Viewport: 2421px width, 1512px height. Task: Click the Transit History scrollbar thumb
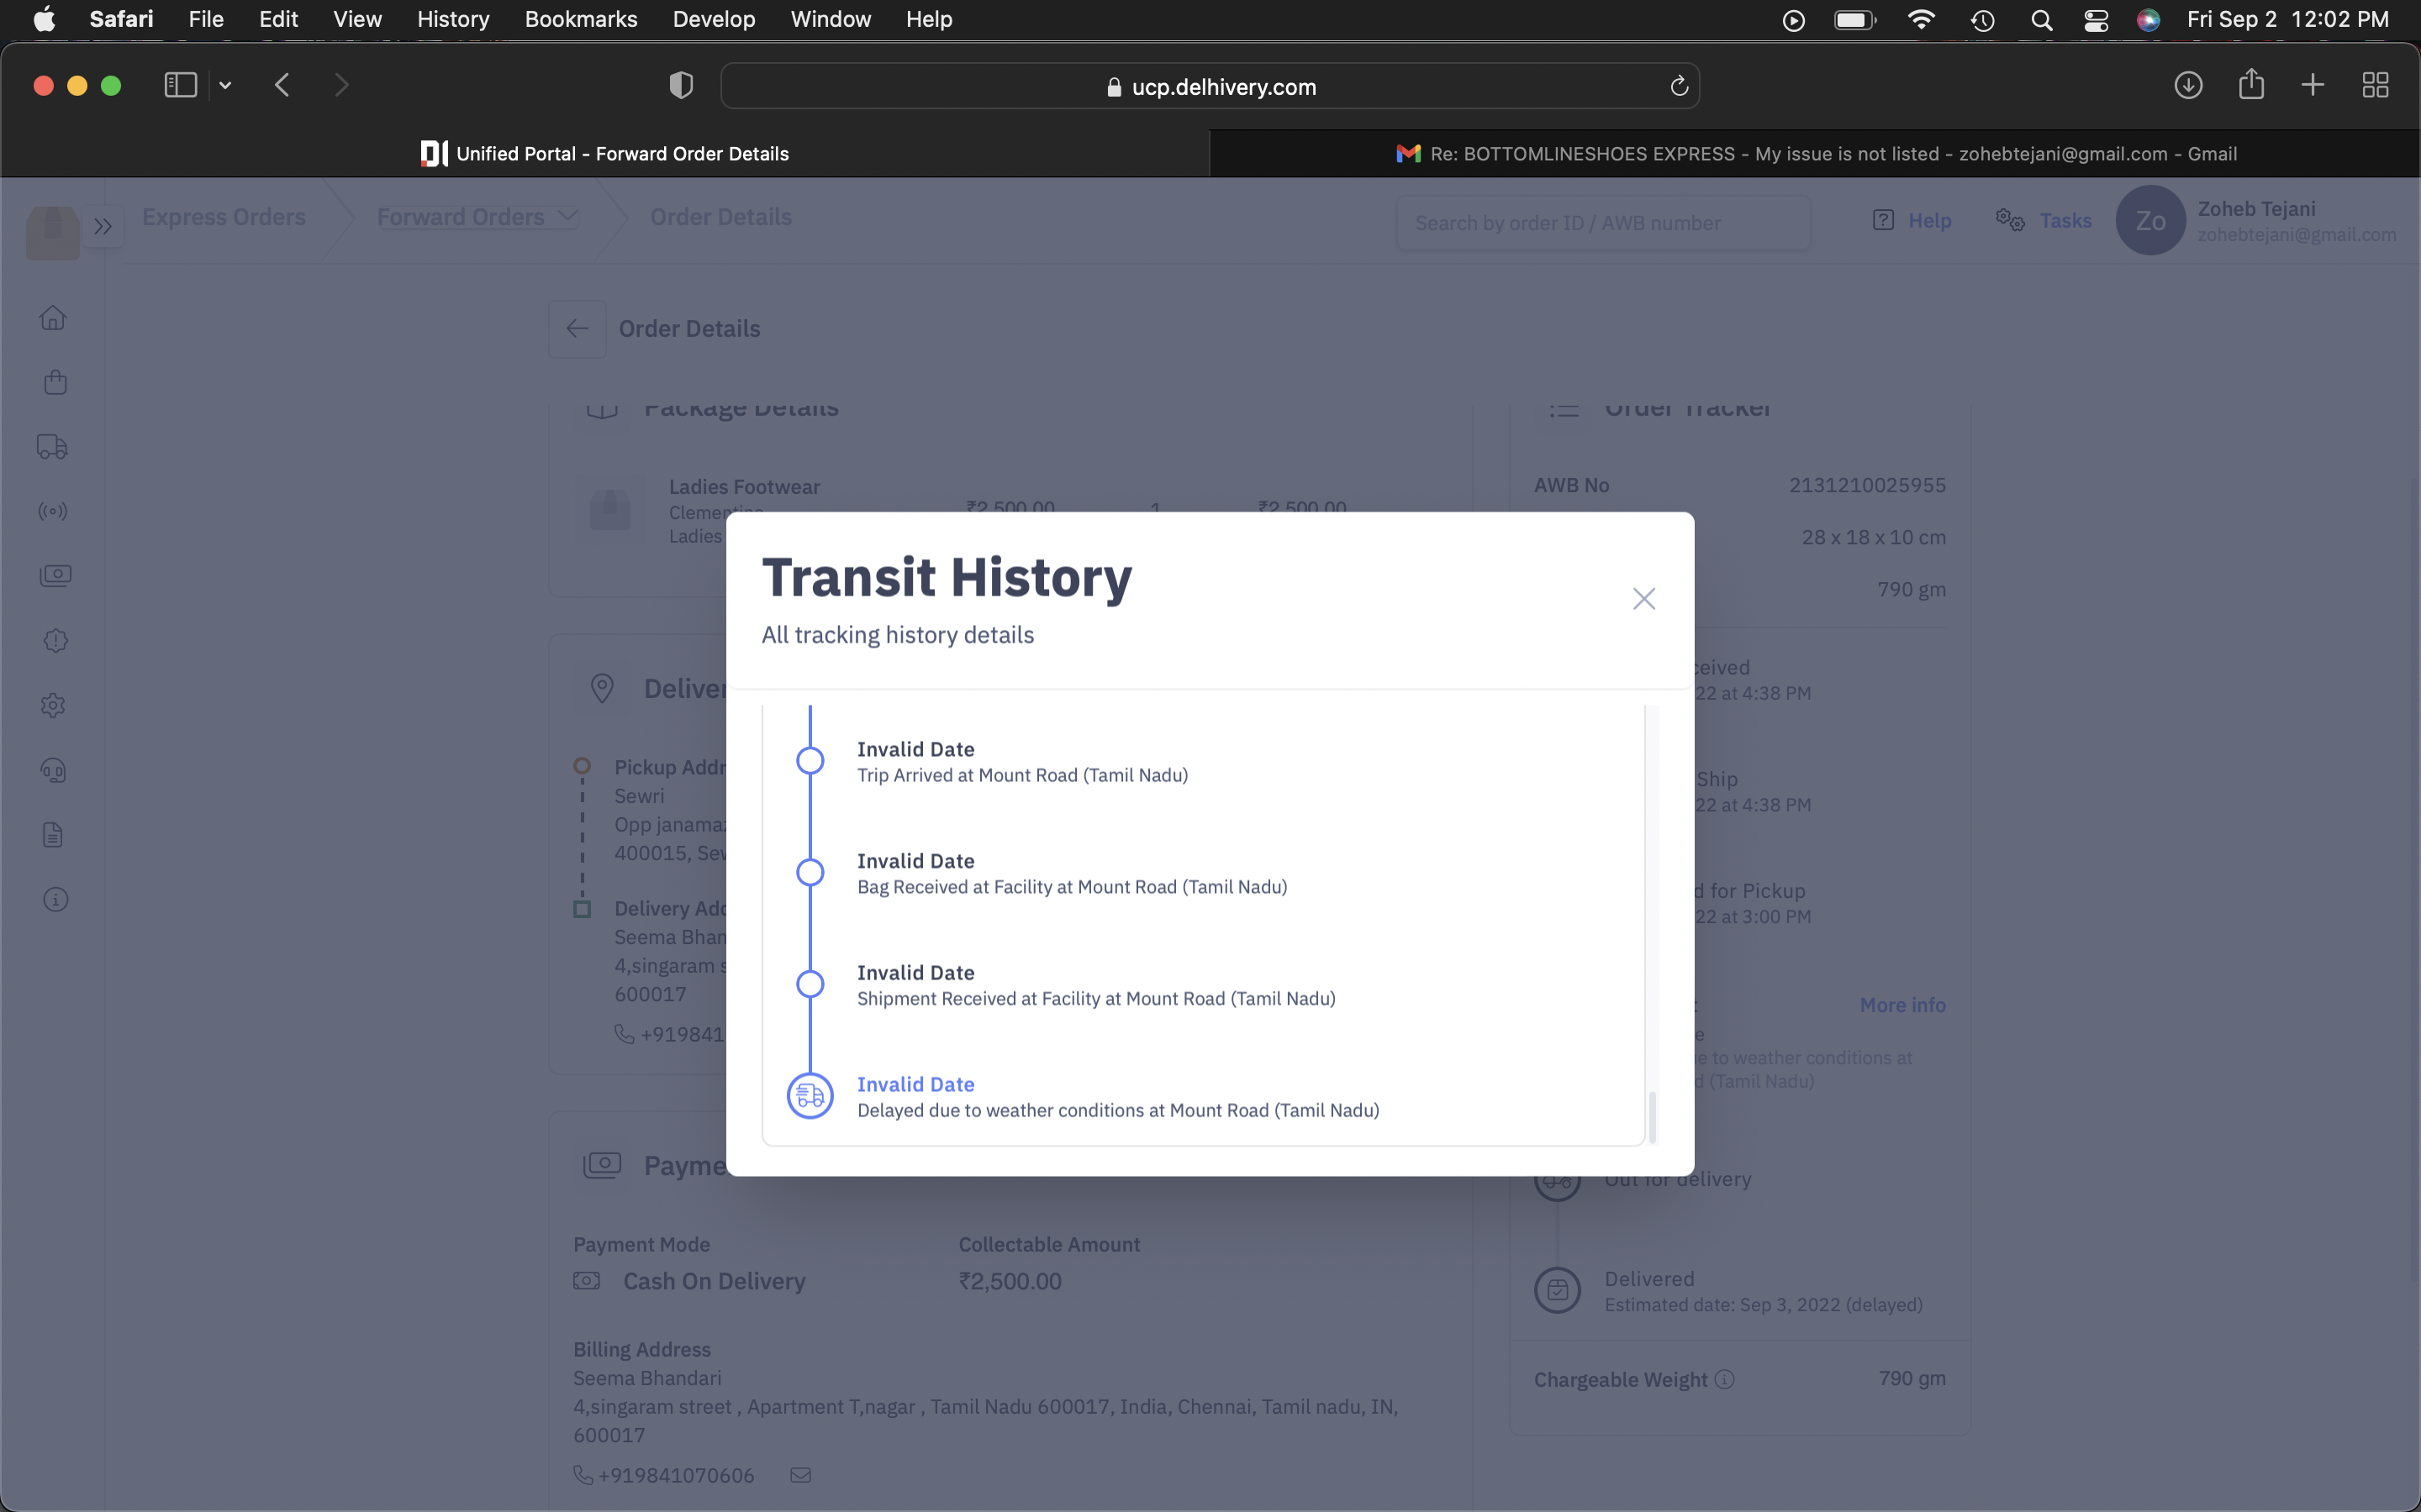(x=1652, y=1116)
